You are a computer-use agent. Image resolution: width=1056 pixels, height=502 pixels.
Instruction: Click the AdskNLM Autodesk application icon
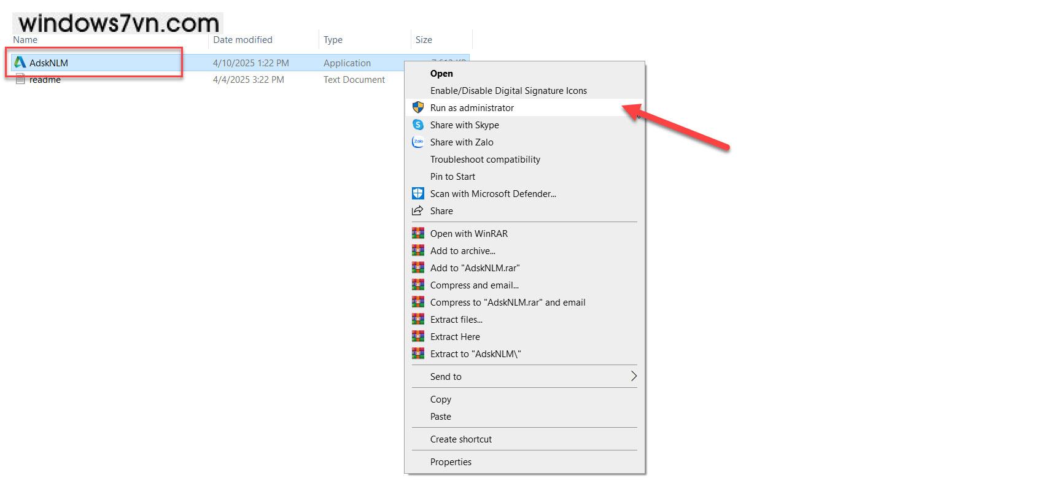coord(20,63)
